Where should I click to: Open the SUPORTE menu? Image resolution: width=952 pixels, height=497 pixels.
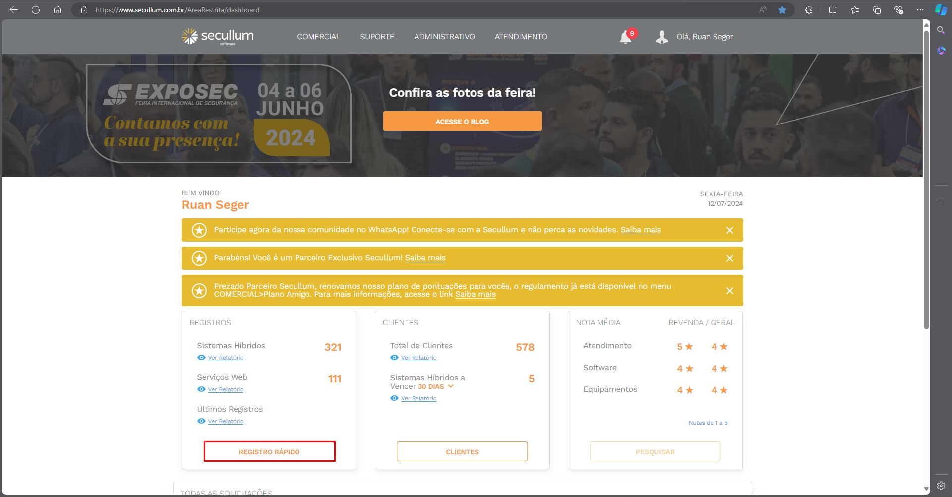point(377,37)
